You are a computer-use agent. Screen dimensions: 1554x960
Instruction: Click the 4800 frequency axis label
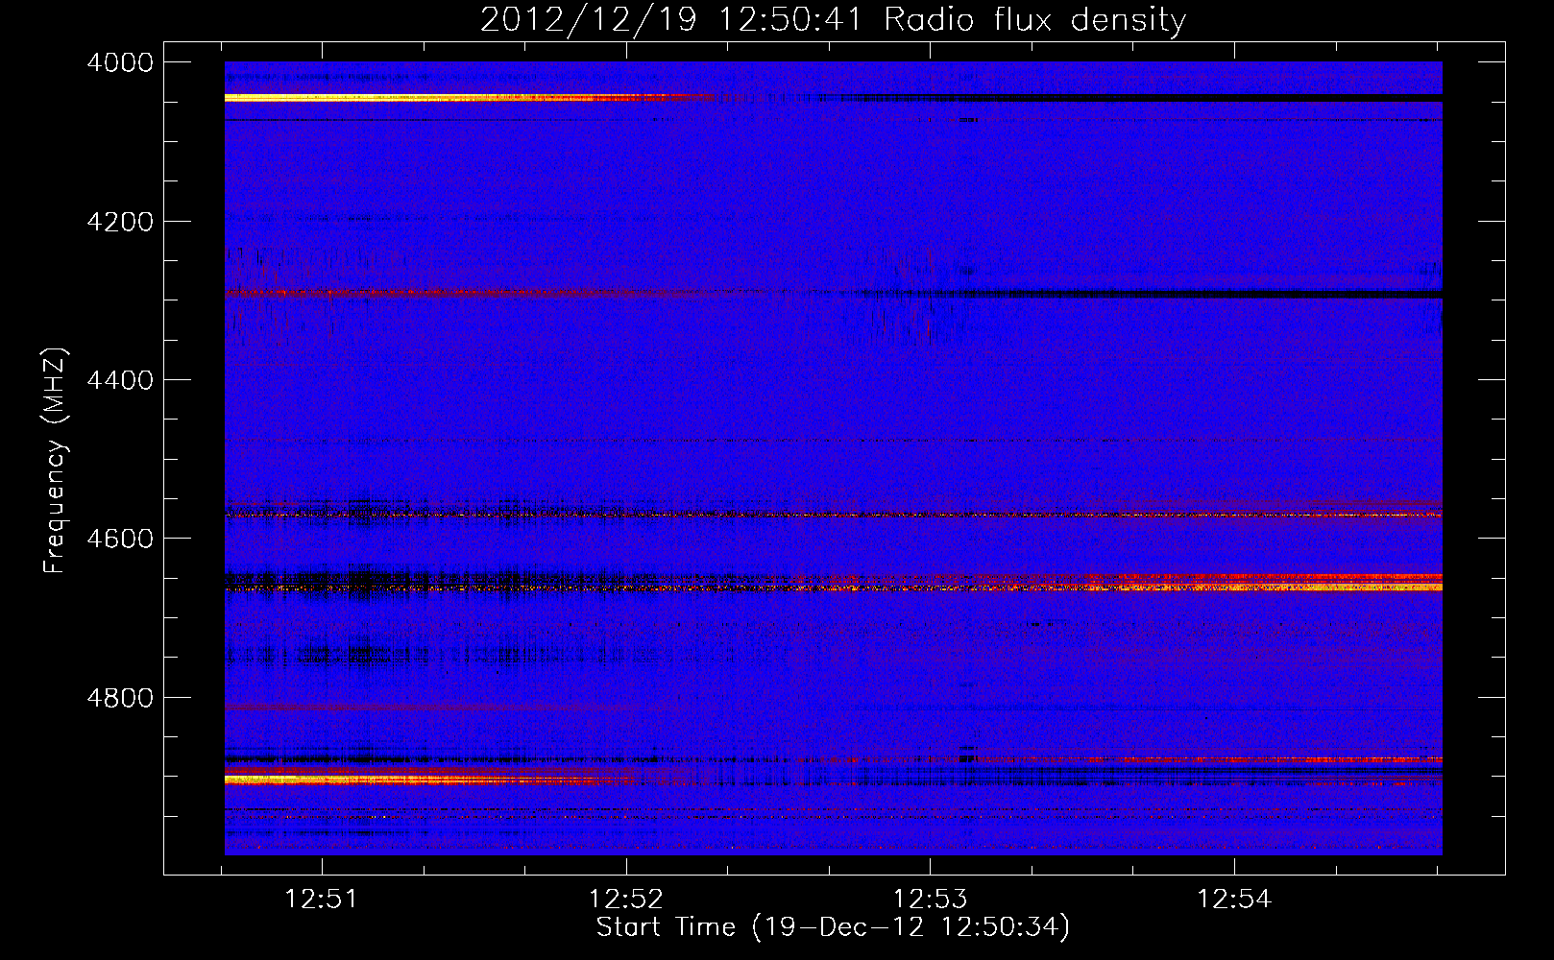click(x=120, y=697)
